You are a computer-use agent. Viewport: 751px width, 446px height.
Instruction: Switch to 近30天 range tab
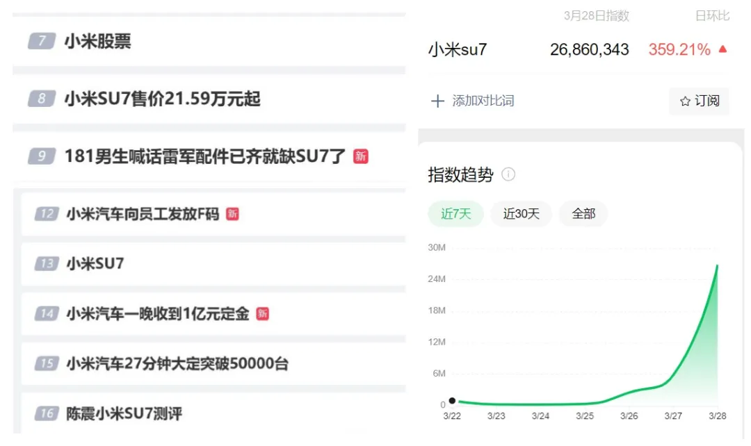coord(521,213)
